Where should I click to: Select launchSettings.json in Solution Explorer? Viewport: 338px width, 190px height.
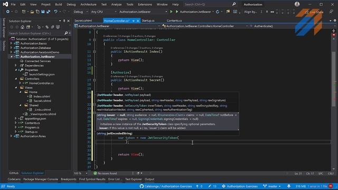tap(42, 74)
